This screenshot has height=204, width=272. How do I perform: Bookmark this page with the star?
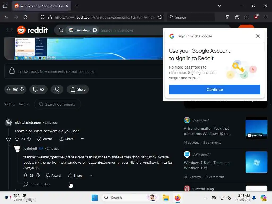(160, 17)
